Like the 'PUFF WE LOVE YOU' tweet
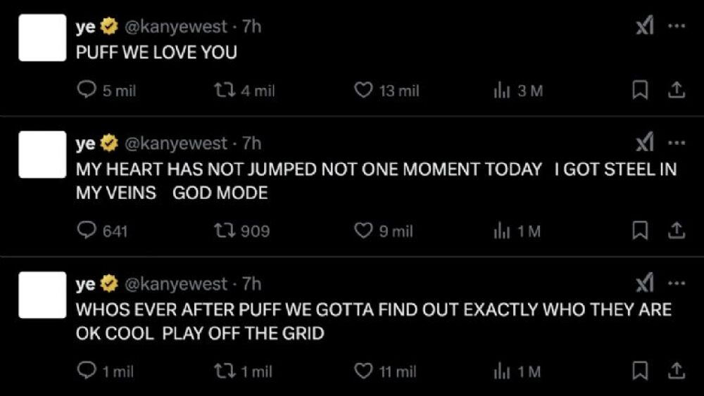Screen dimensions: 704x396 (x=363, y=91)
